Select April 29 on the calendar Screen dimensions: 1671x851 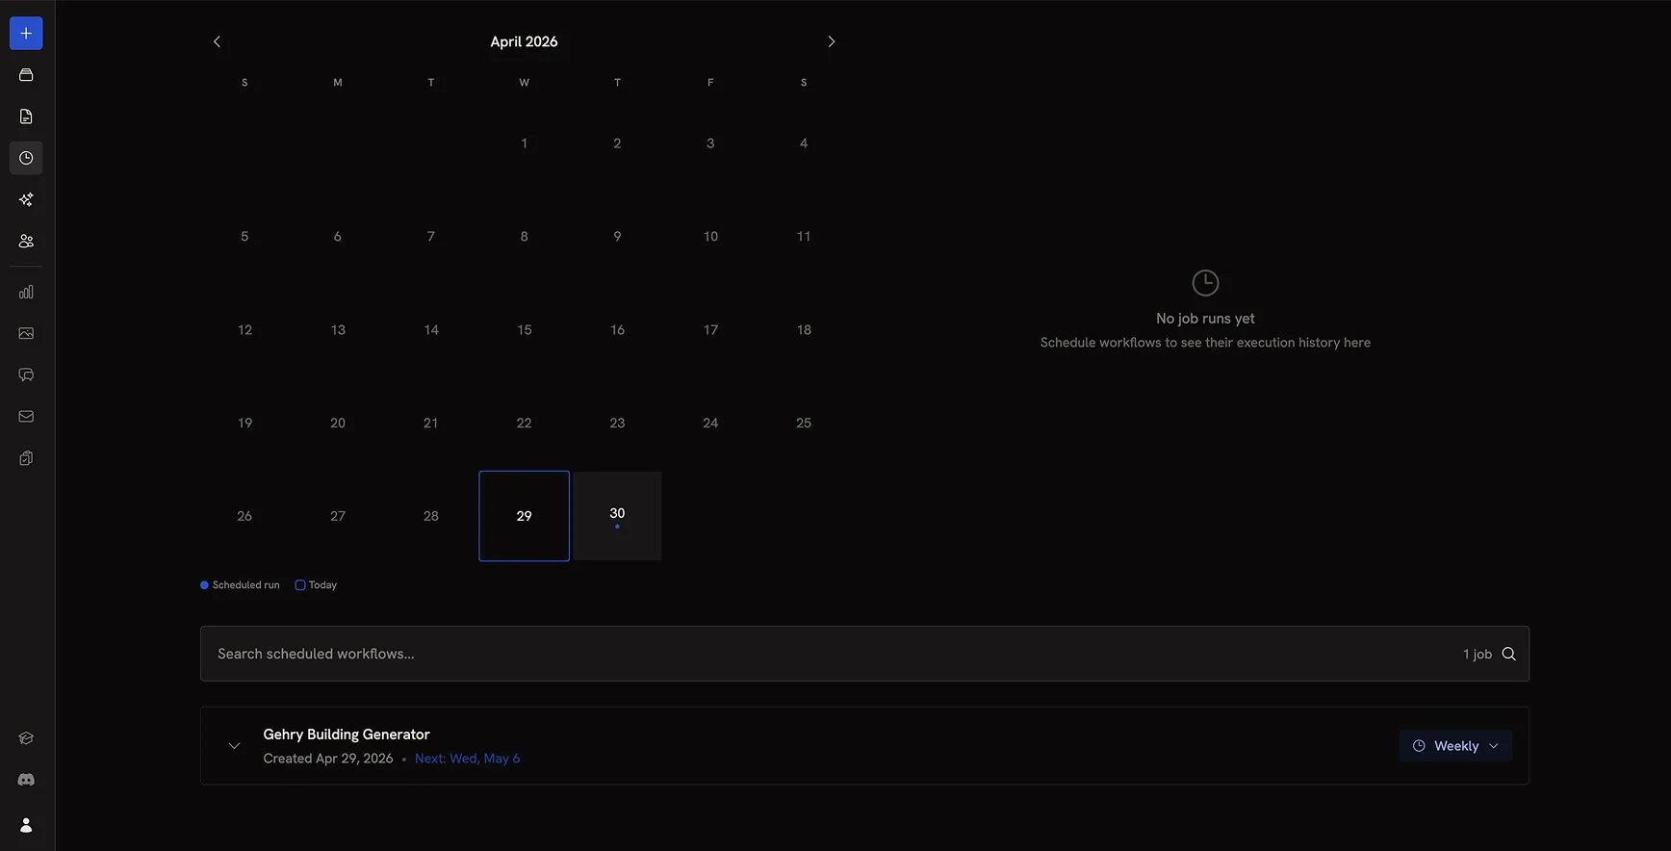click(x=524, y=516)
